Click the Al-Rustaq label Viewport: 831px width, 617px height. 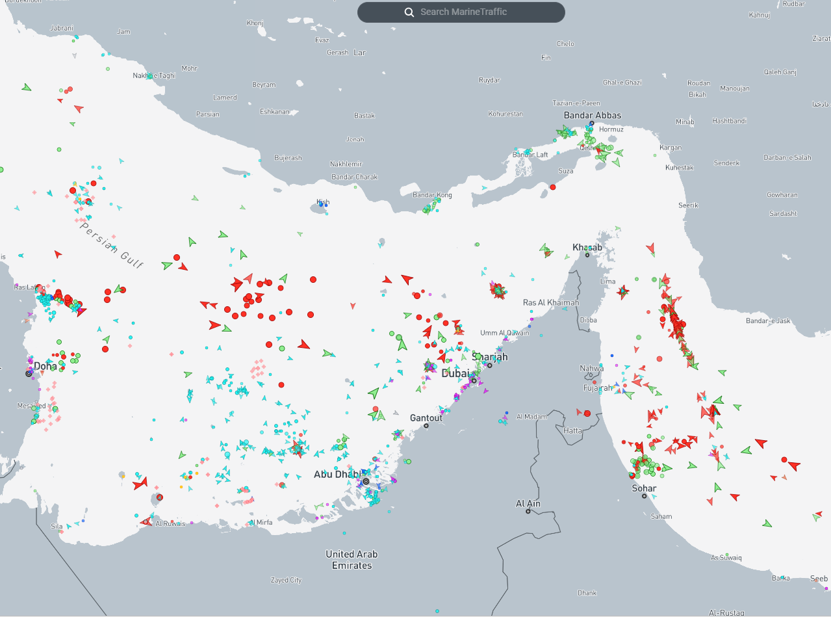(x=726, y=612)
